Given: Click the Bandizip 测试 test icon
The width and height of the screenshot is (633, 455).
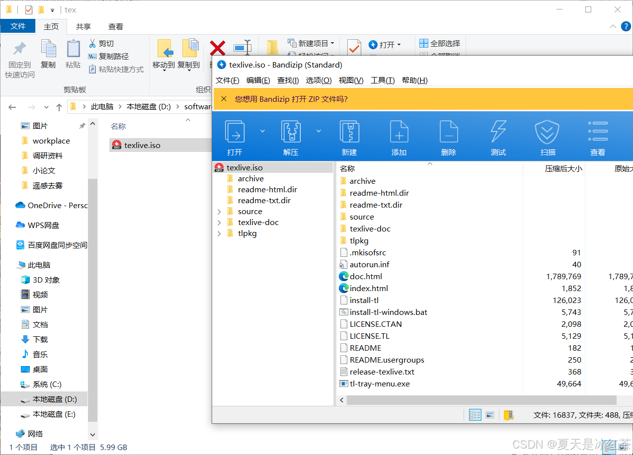Looking at the screenshot, I should tap(498, 132).
